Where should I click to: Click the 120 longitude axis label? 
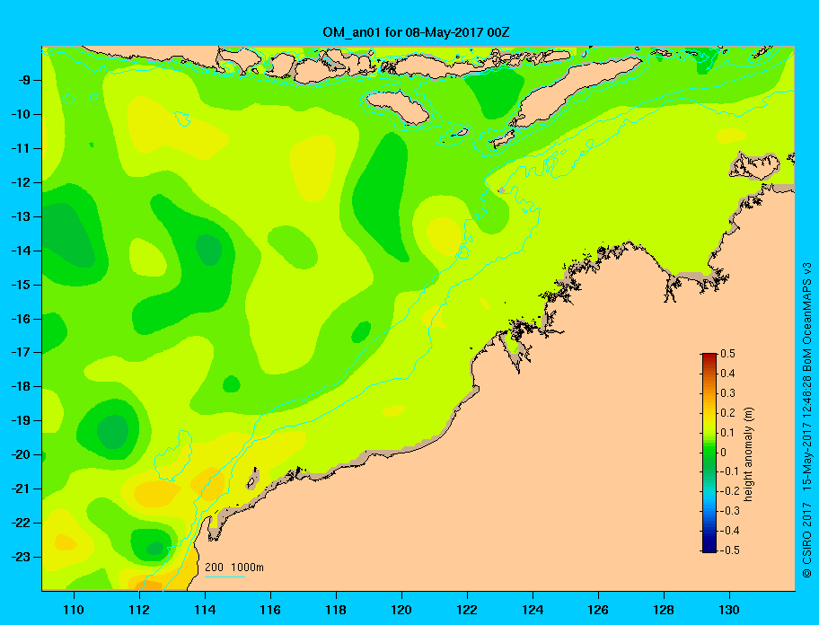401,610
